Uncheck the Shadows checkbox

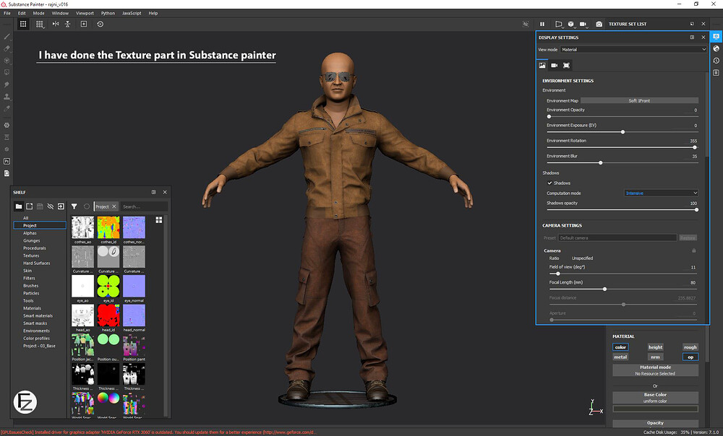pyautogui.click(x=549, y=183)
